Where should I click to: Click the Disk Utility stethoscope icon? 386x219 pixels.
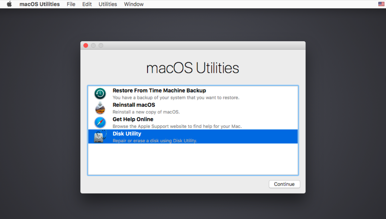click(100, 136)
